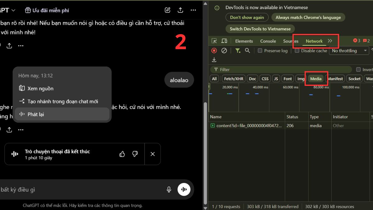The width and height of the screenshot is (373, 210).
Task: Open the No throttling dropdown
Action: pyautogui.click(x=349, y=51)
